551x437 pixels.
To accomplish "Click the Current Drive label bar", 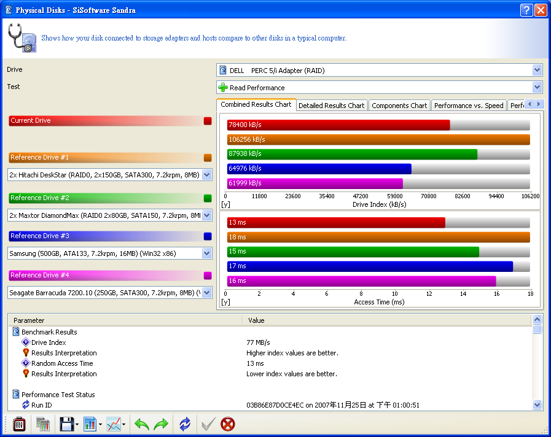I will 106,121.
